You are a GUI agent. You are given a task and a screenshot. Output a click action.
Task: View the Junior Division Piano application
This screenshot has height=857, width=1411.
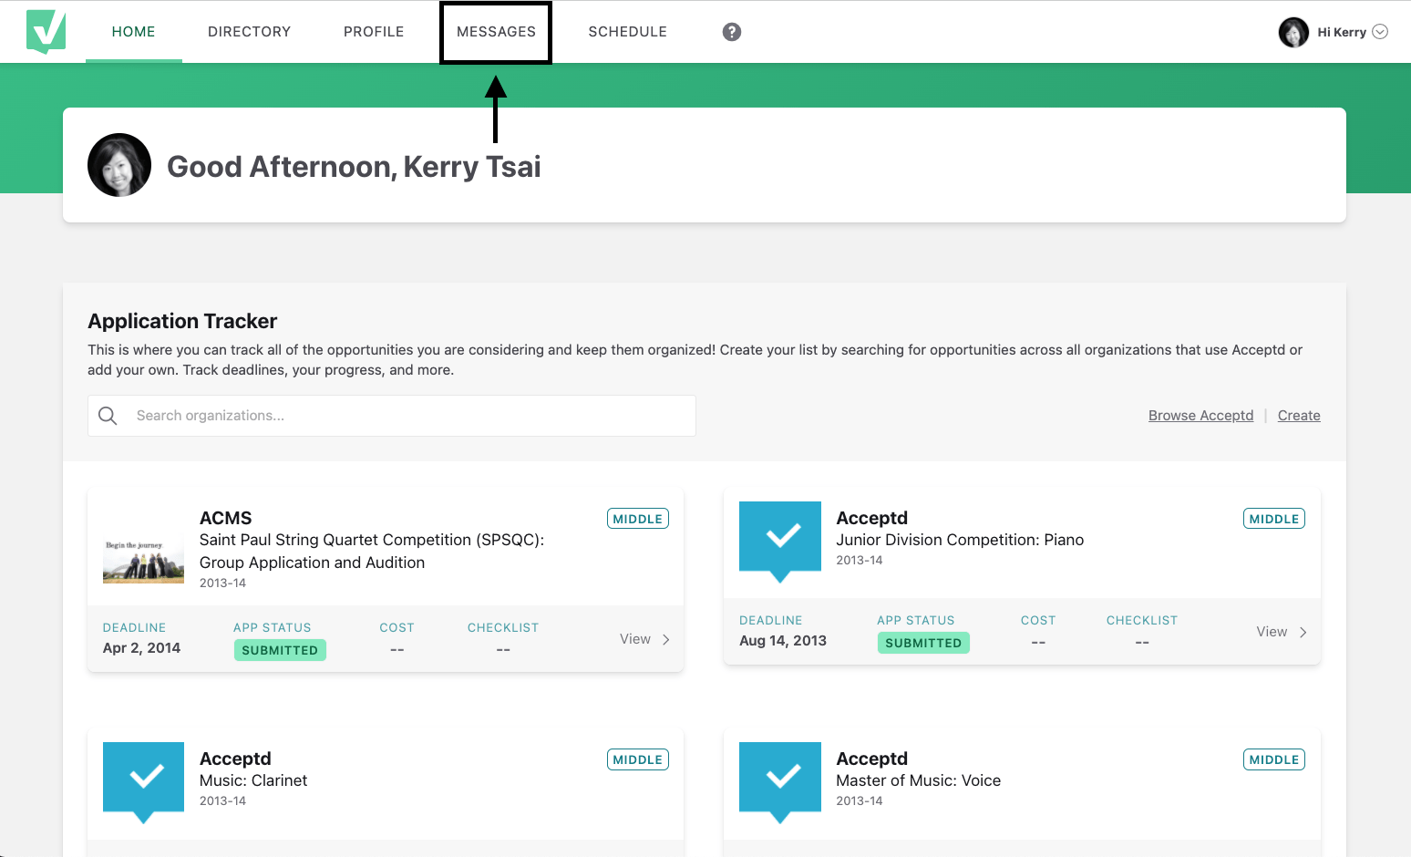pos(1282,632)
